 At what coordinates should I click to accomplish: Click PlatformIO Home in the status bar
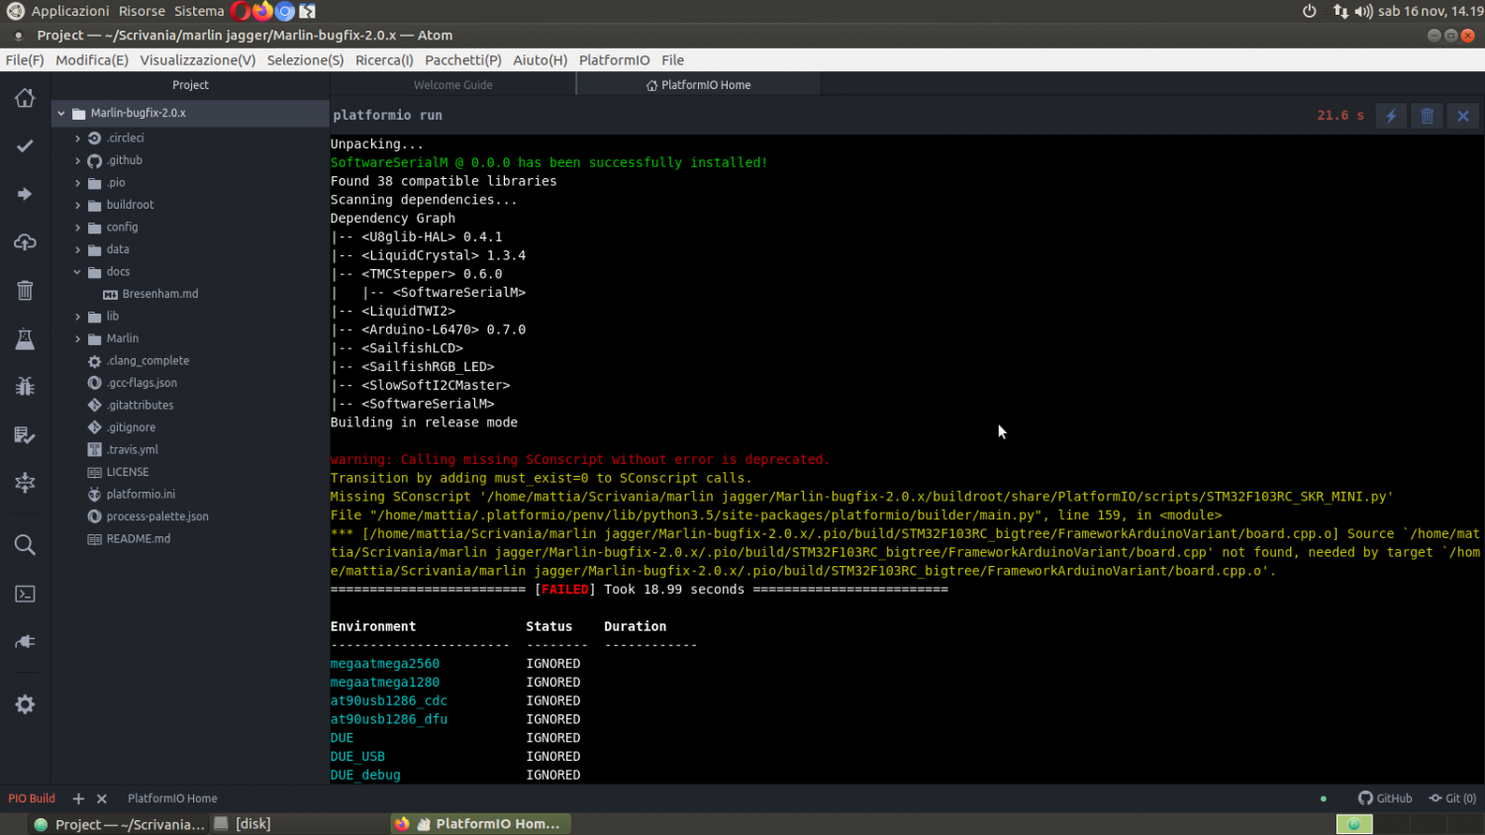[172, 798]
